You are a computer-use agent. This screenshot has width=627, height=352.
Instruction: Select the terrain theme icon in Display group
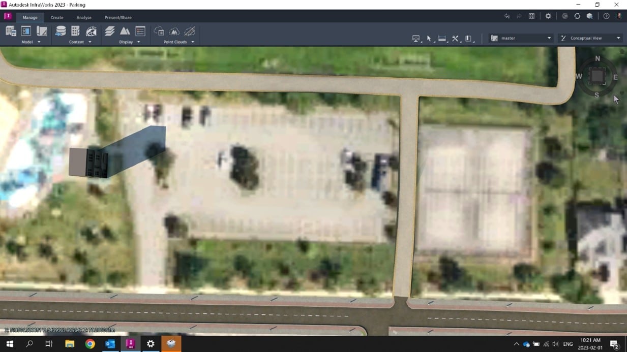click(125, 31)
